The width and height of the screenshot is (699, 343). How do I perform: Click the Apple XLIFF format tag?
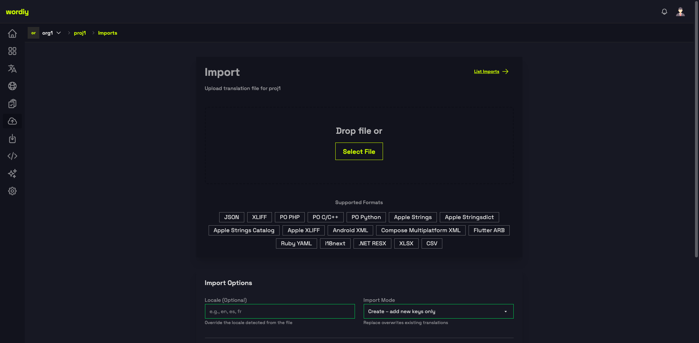coord(304,230)
